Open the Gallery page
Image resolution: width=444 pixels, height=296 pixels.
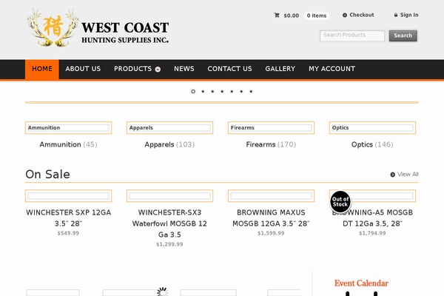(x=280, y=69)
